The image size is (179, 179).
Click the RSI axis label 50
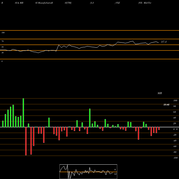coord(3,47)
